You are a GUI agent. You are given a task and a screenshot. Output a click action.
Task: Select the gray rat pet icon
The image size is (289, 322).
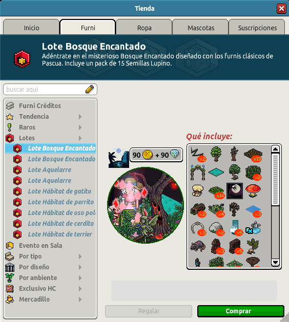(198, 246)
